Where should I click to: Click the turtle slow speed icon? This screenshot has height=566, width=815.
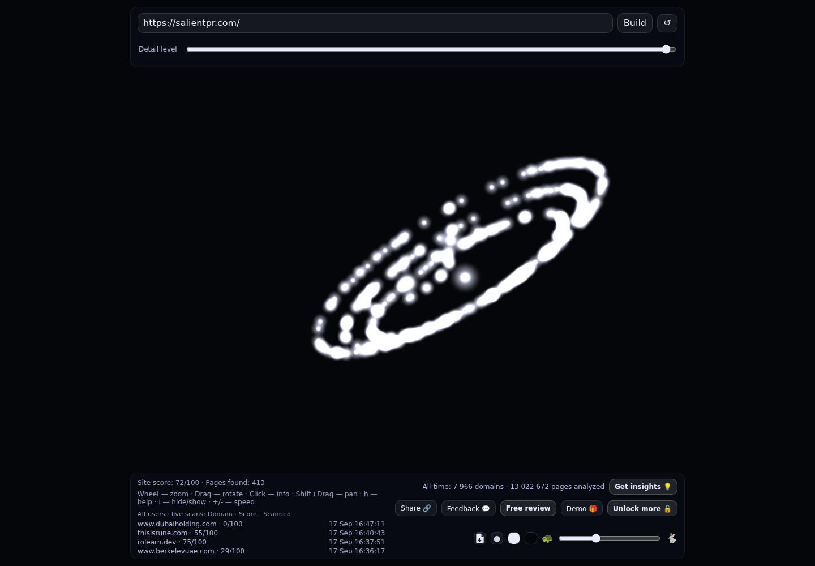pyautogui.click(x=547, y=538)
